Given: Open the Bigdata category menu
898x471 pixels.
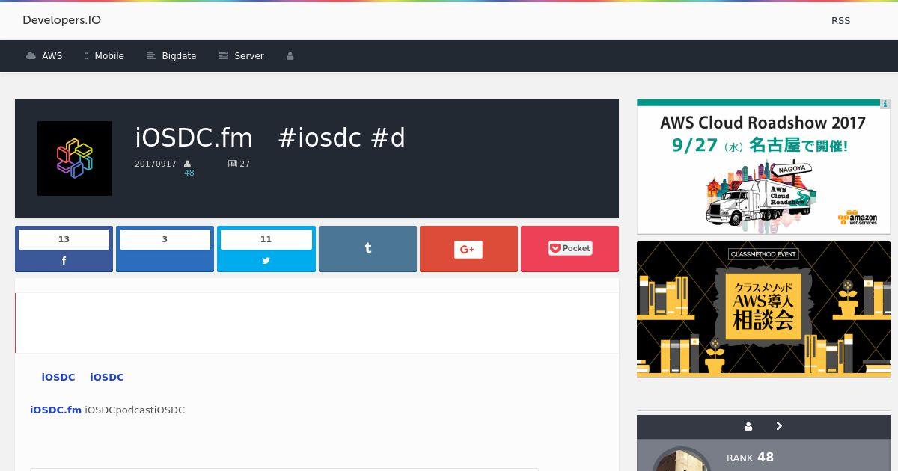Looking at the screenshot, I should tap(171, 56).
